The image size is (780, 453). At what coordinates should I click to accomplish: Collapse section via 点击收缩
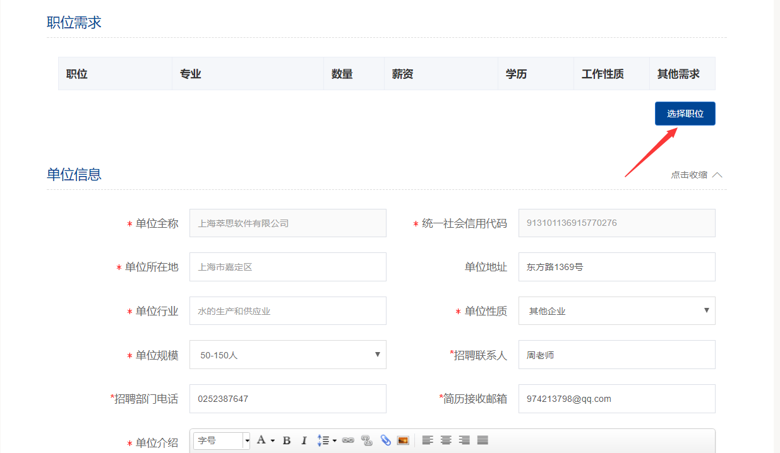pyautogui.click(x=696, y=175)
